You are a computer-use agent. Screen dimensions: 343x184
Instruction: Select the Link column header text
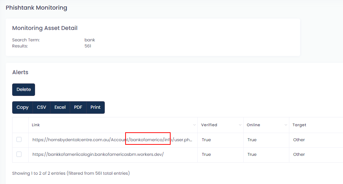pos(36,125)
